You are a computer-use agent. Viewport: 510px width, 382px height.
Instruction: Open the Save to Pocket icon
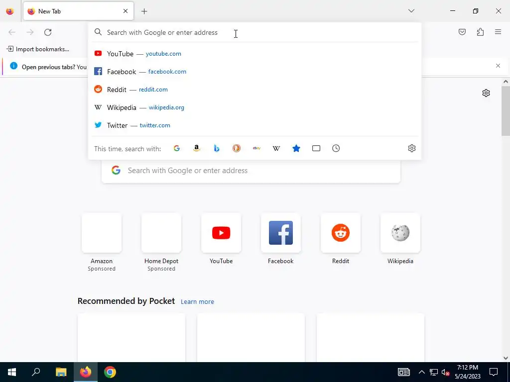462,32
